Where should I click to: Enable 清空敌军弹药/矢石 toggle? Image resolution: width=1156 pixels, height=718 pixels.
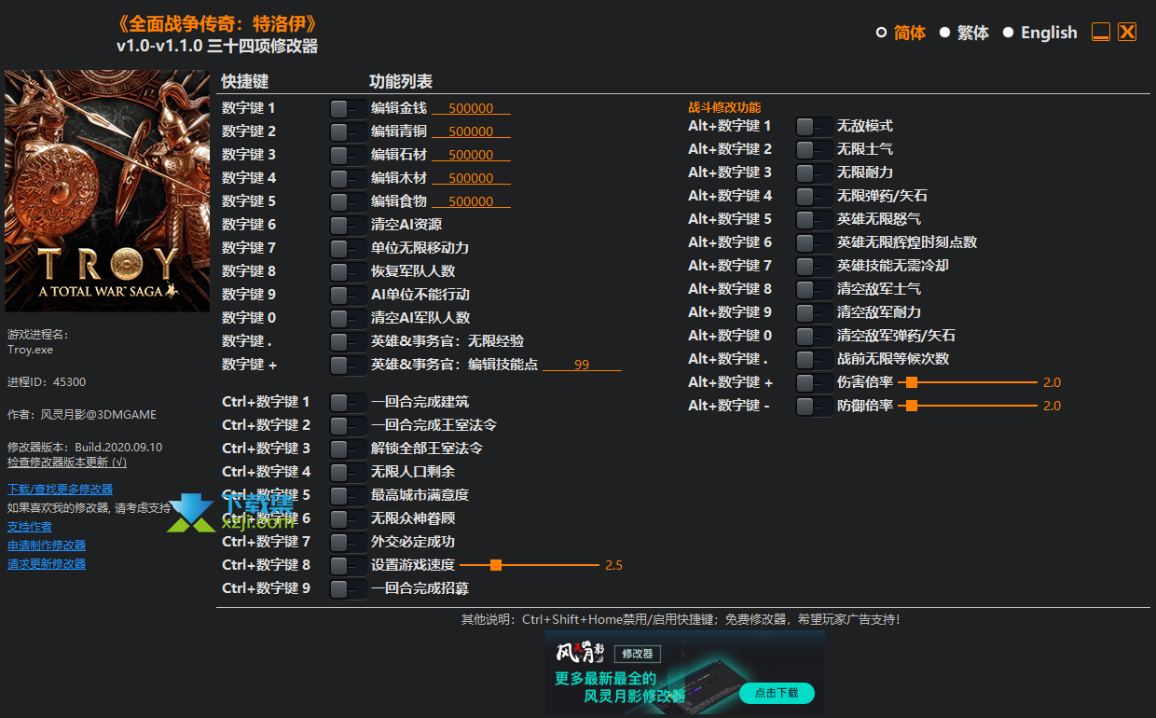click(x=814, y=336)
